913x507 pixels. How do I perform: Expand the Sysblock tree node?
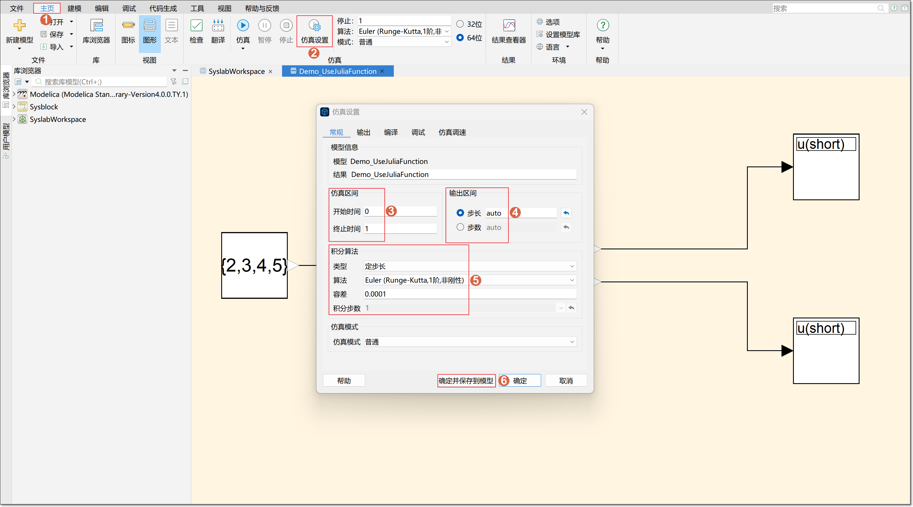coord(14,107)
